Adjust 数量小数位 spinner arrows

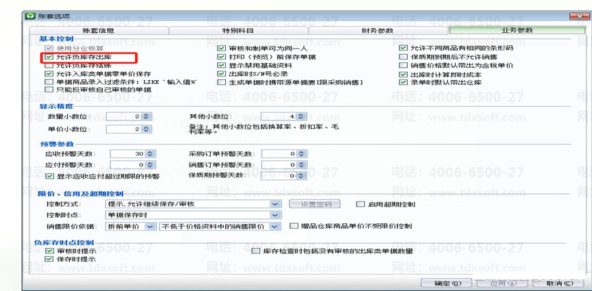click(x=146, y=117)
